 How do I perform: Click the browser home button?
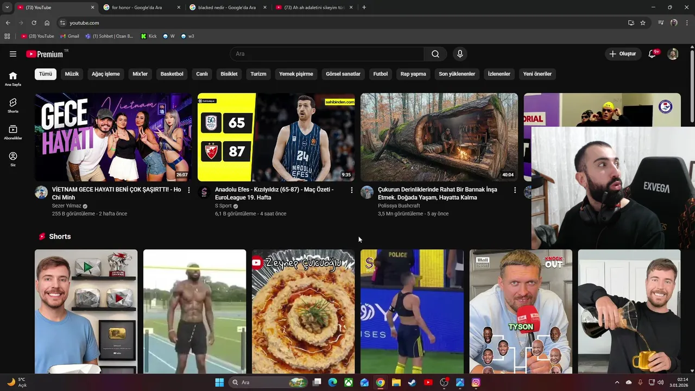47,23
